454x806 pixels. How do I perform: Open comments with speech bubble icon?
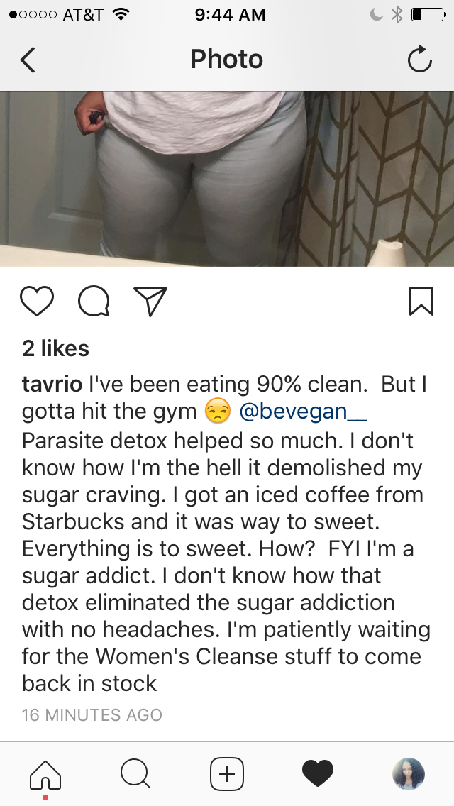tap(94, 301)
